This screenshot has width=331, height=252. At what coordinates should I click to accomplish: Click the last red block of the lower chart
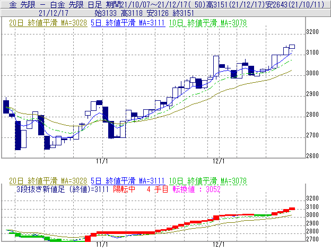[x=292, y=208]
